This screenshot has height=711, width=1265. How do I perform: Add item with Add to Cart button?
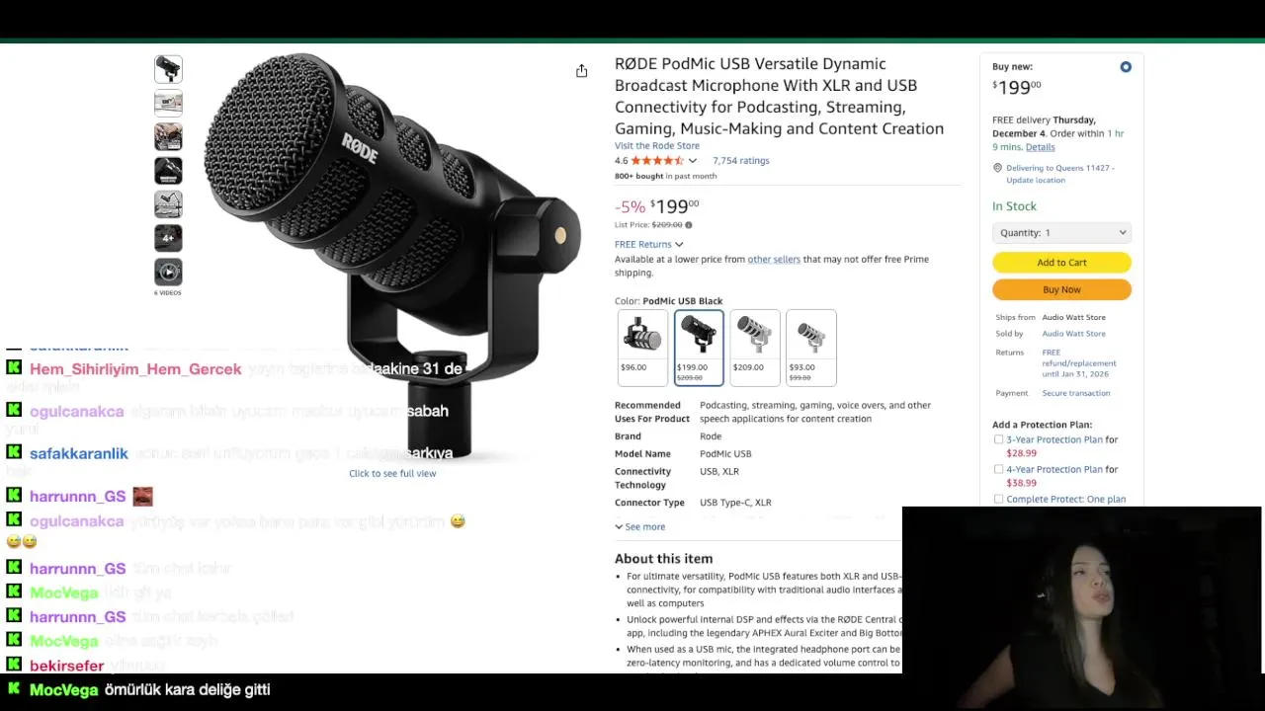[x=1061, y=263]
